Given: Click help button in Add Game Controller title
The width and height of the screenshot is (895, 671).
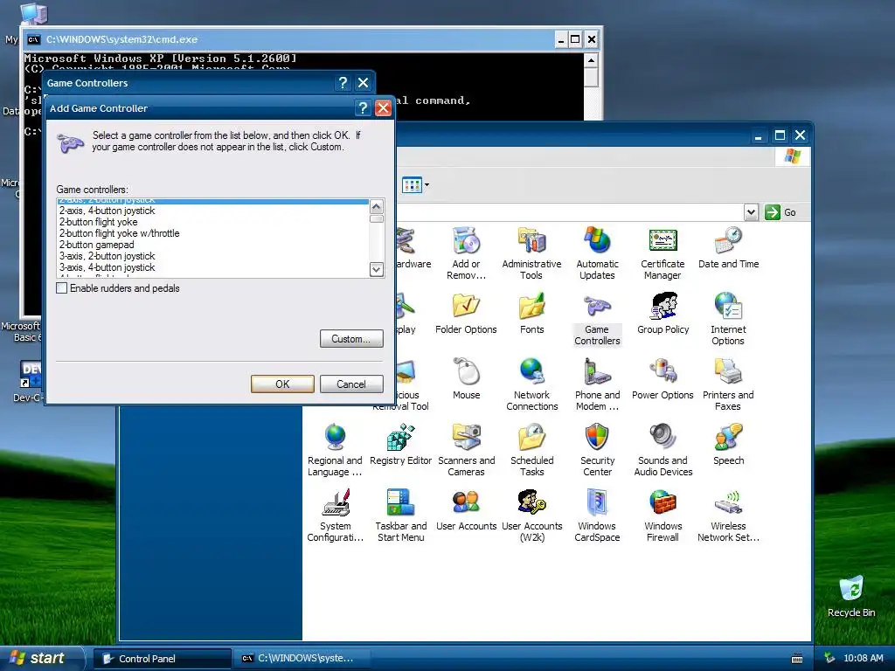Looking at the screenshot, I should (x=363, y=107).
